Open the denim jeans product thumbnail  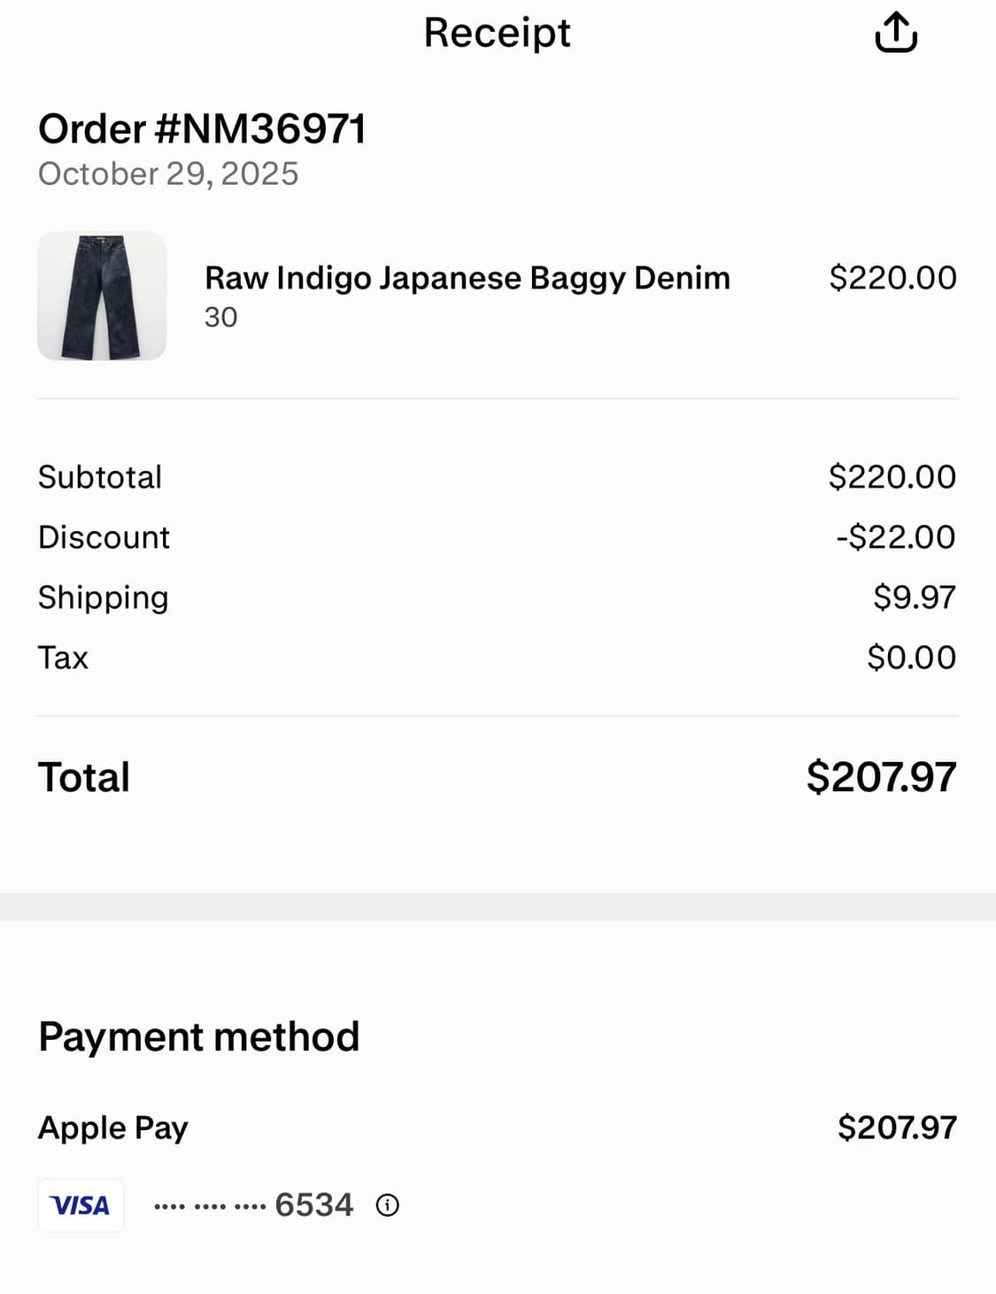click(x=102, y=296)
